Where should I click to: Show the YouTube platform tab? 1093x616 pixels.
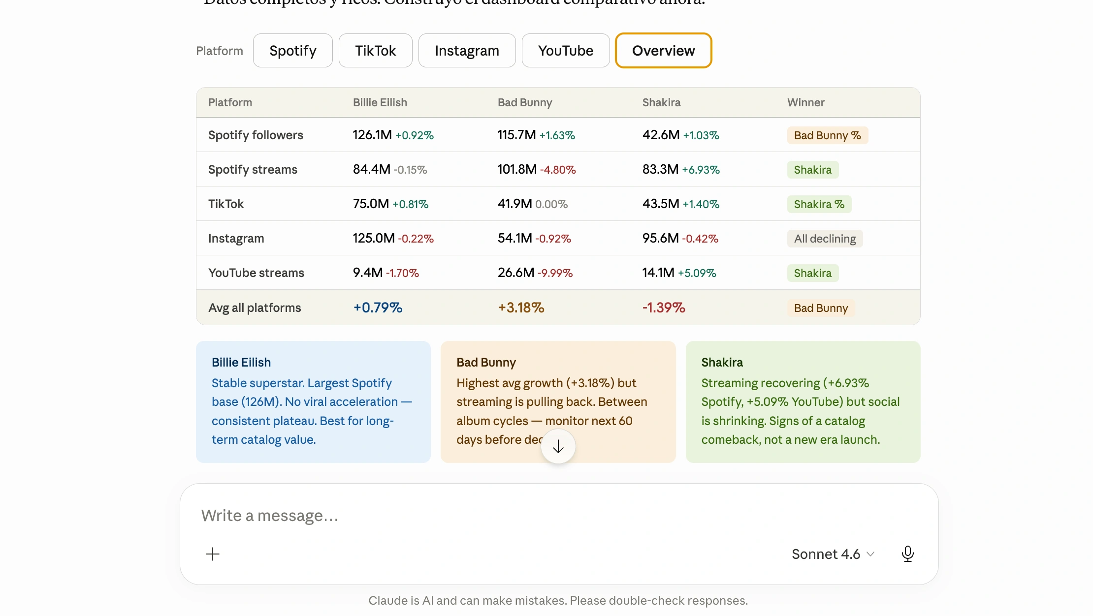coord(566,51)
